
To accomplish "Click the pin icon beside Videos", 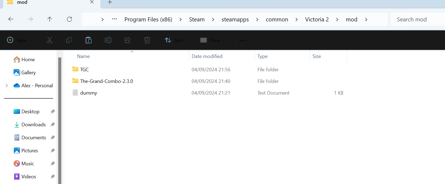I will (53, 176).
